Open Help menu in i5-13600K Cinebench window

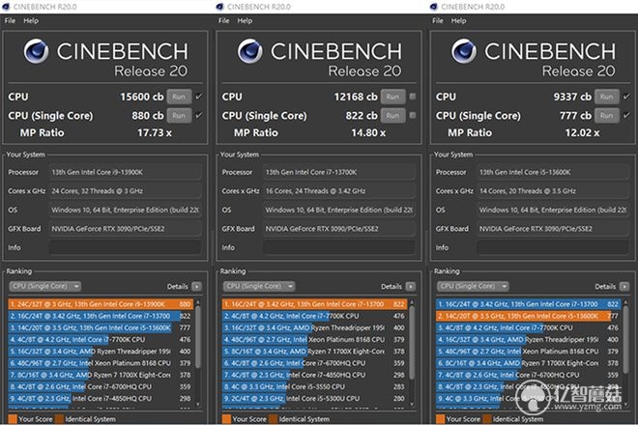coord(458,20)
